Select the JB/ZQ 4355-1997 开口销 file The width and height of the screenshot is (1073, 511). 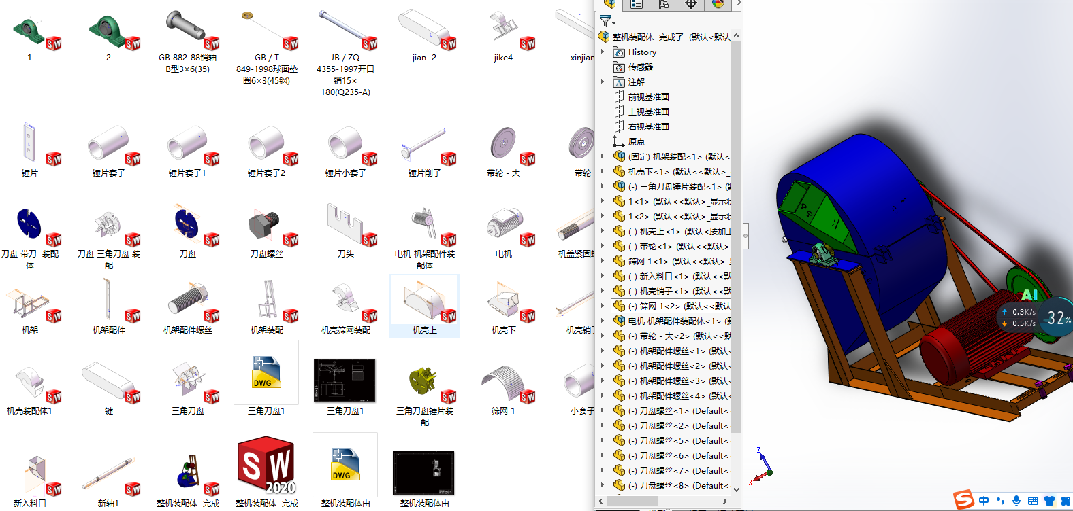[345, 53]
